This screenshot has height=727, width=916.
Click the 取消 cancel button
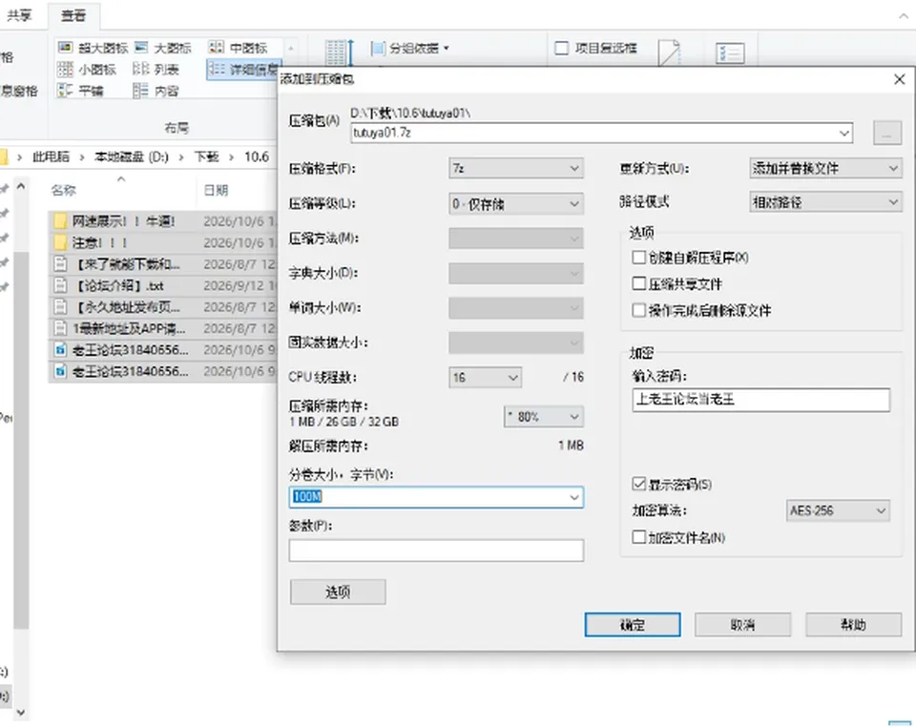[743, 625]
